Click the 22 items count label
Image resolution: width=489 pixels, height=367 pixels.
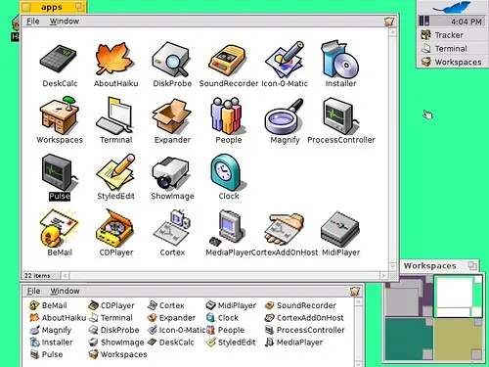click(x=37, y=276)
